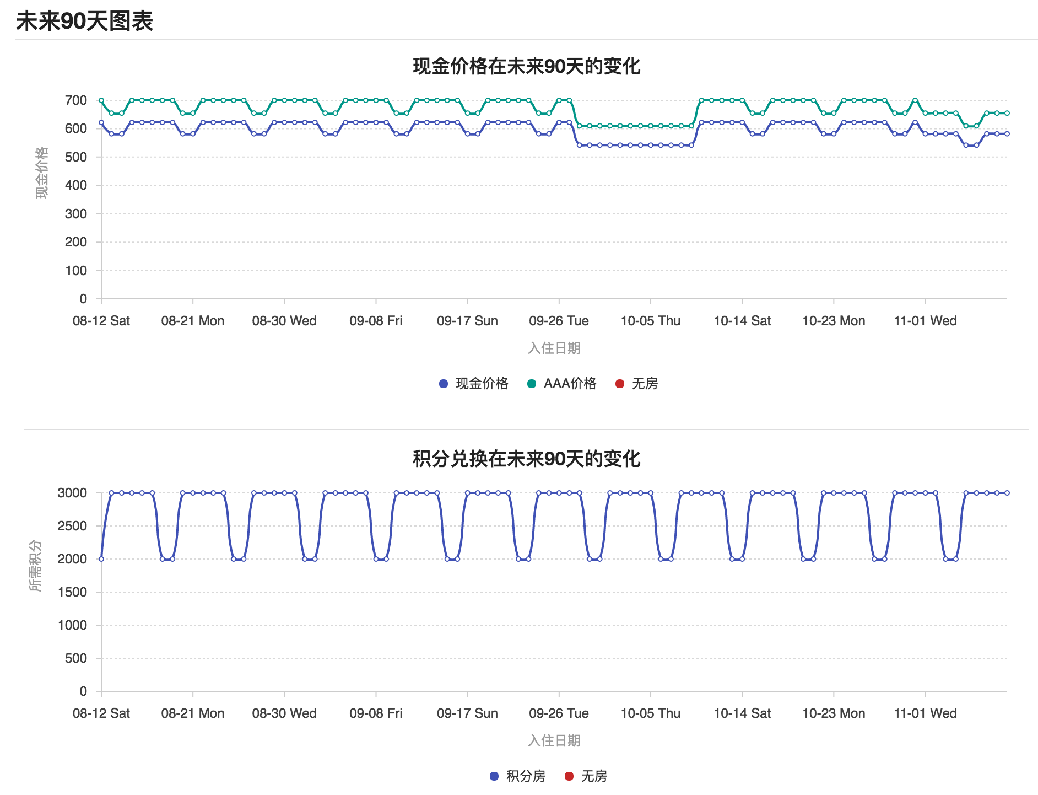1038x795 pixels.
Task: Click the last data point on the 积分房 line
Action: coord(1007,493)
